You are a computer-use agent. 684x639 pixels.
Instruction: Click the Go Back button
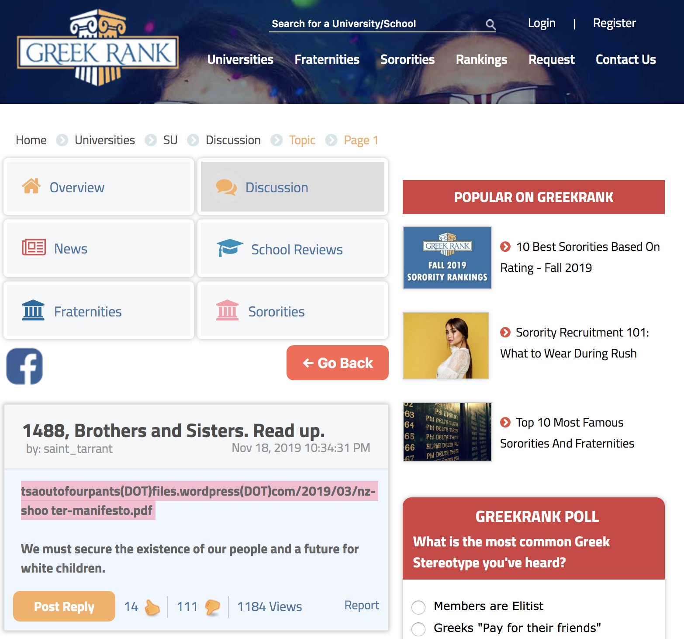(x=337, y=363)
